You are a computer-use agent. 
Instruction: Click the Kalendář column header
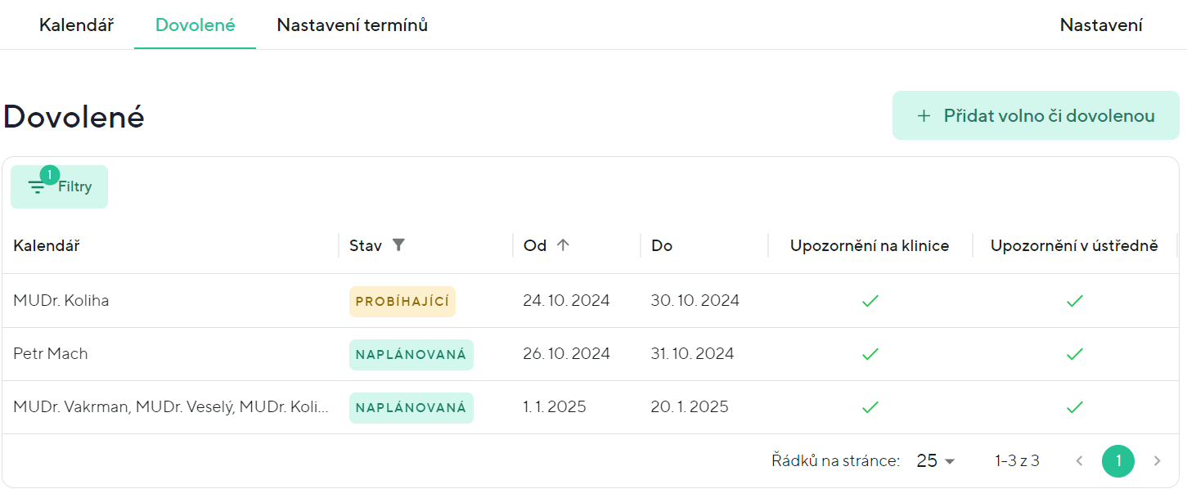pyautogui.click(x=46, y=245)
